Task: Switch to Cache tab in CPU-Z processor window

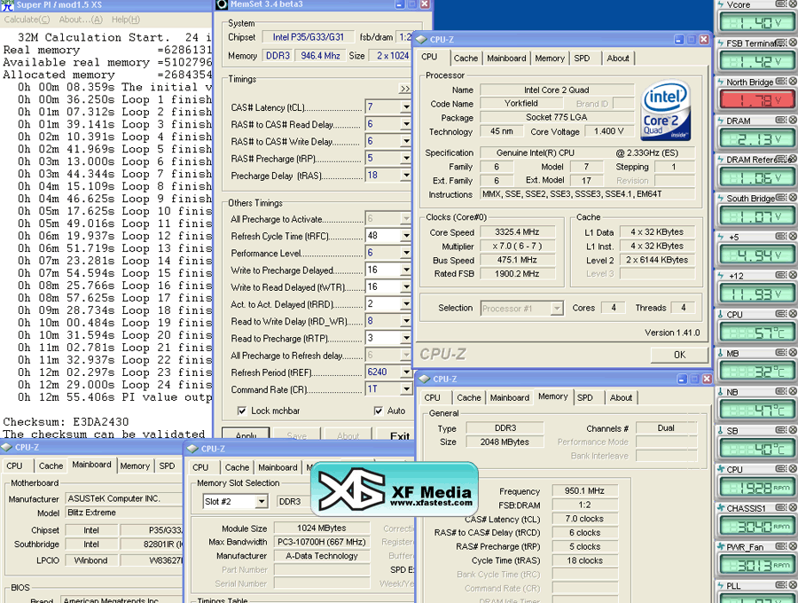Action: [x=465, y=58]
